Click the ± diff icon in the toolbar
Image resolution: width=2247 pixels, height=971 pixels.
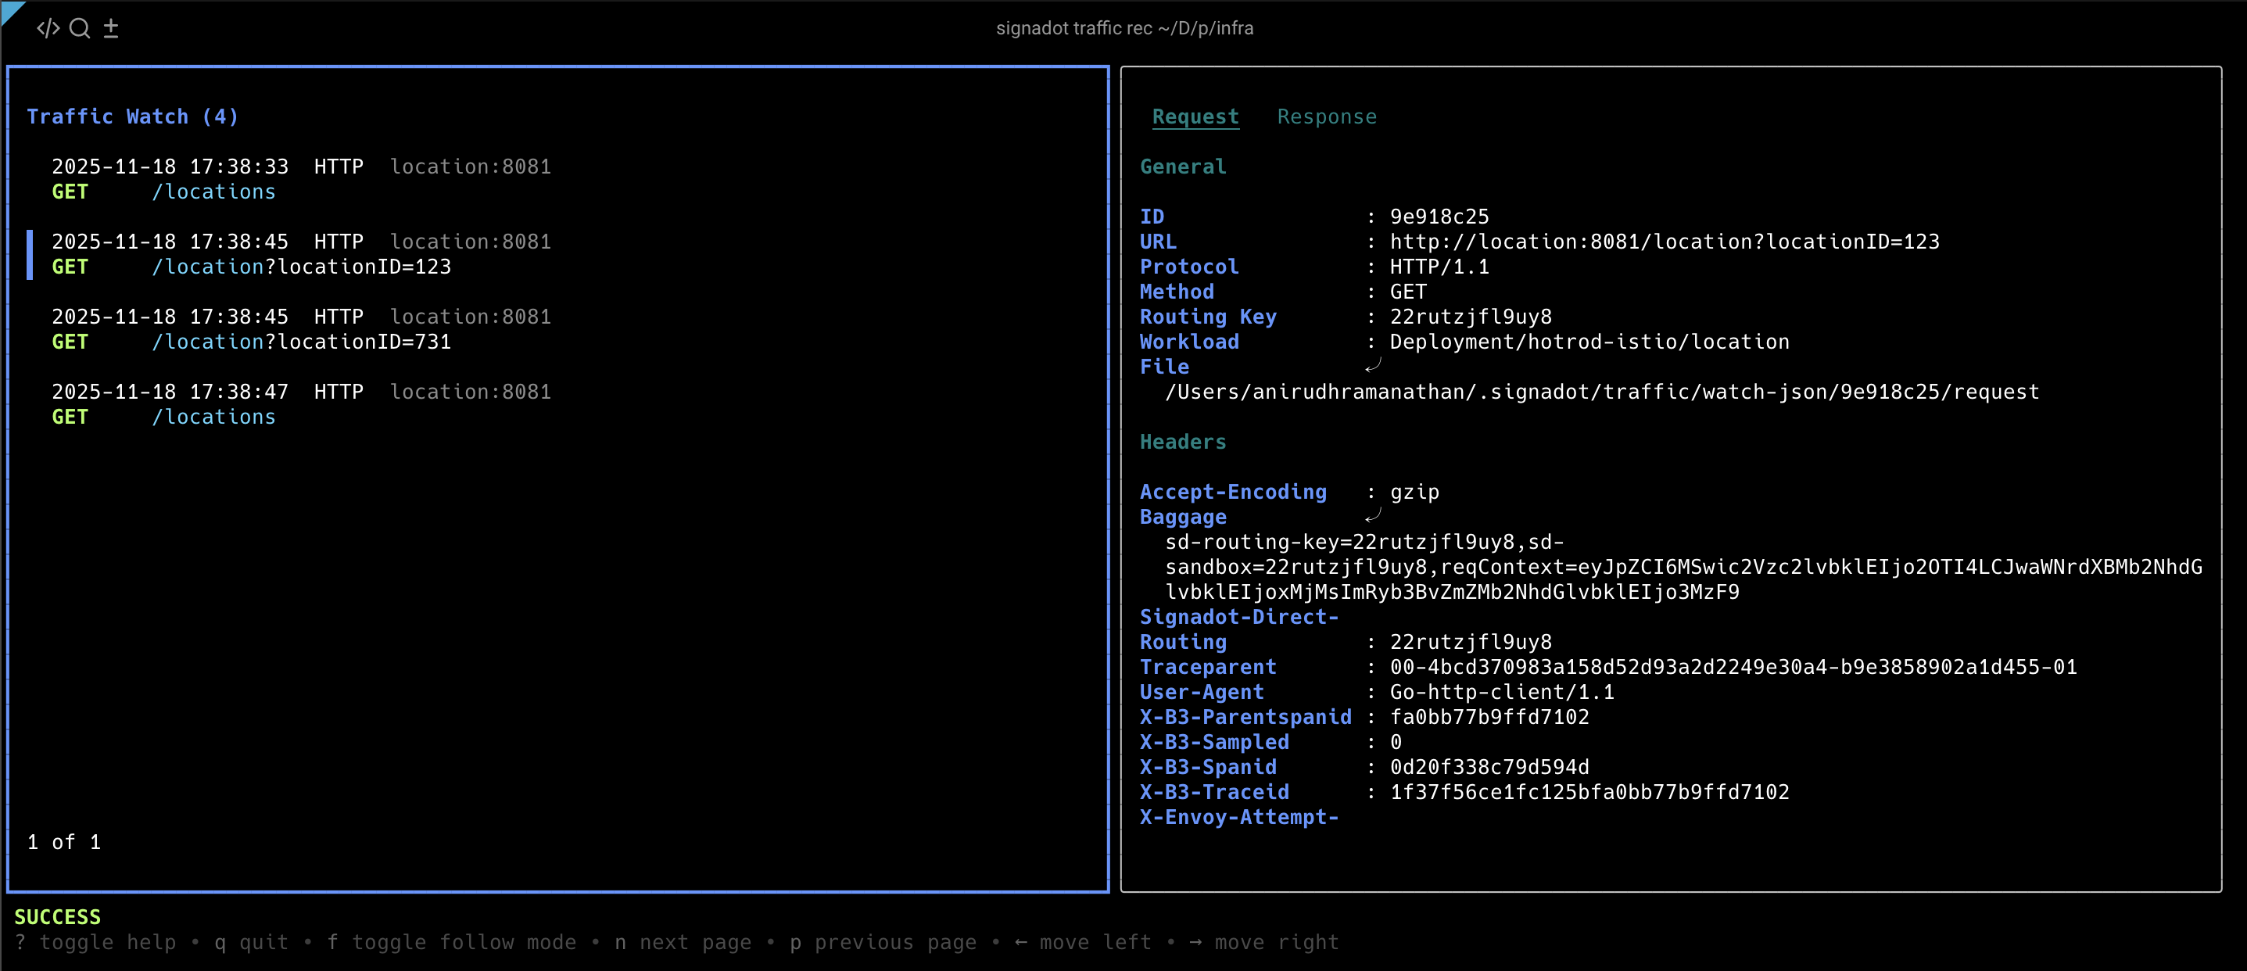tap(111, 27)
